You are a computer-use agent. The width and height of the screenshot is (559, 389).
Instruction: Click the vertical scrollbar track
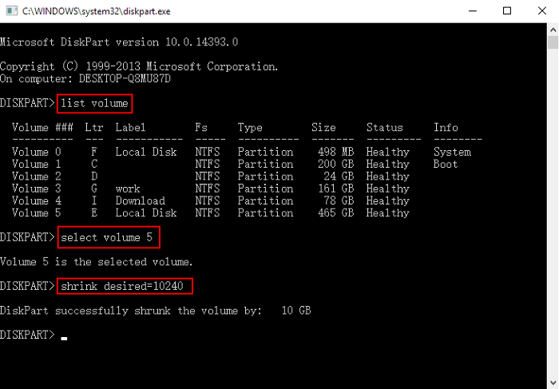point(552,208)
